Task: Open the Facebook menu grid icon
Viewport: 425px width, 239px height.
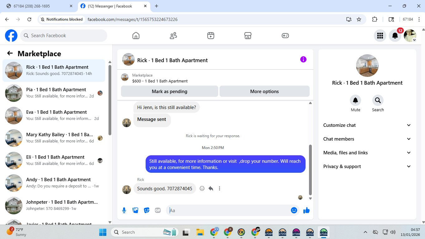Action: pyautogui.click(x=380, y=36)
